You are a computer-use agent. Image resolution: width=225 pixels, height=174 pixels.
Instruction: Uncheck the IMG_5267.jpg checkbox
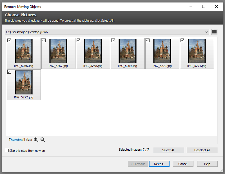(44, 40)
